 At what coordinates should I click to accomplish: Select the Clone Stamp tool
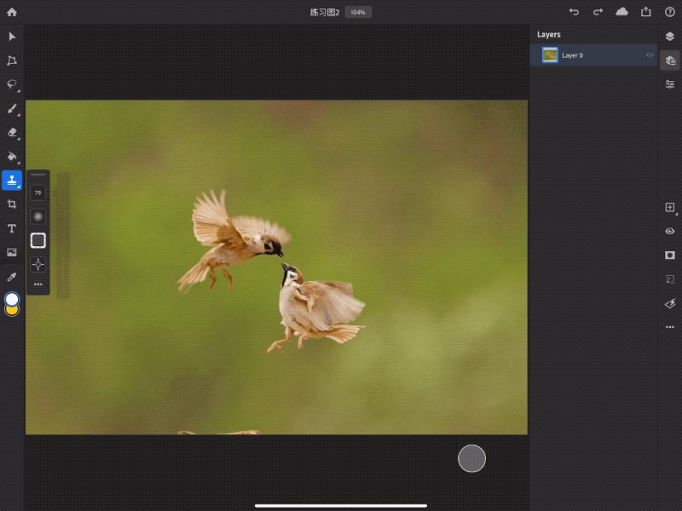click(11, 180)
